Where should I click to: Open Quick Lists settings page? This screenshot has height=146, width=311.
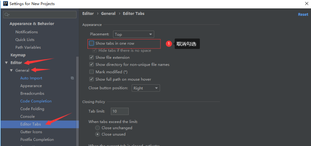point(25,39)
